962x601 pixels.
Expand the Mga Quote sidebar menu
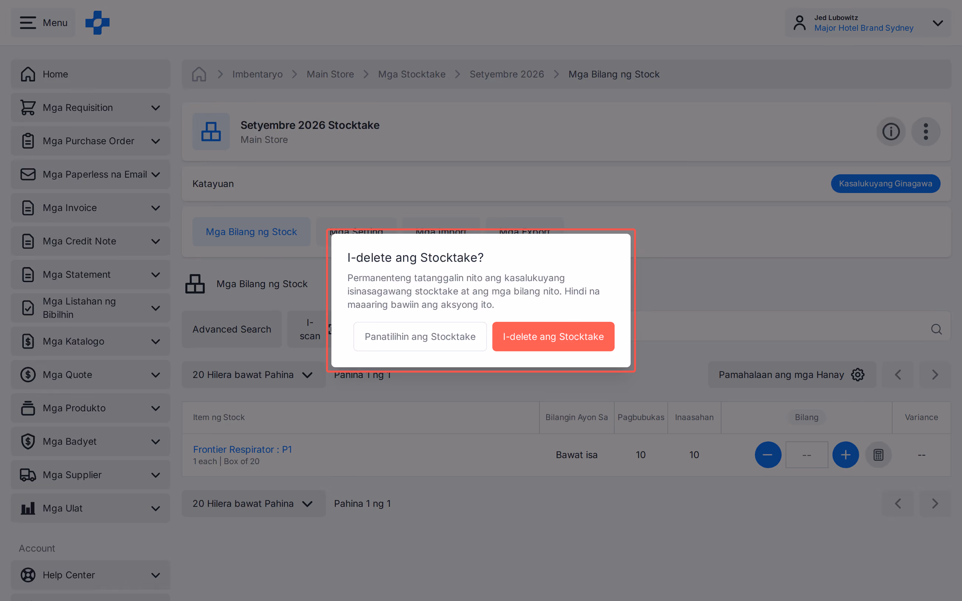point(91,375)
